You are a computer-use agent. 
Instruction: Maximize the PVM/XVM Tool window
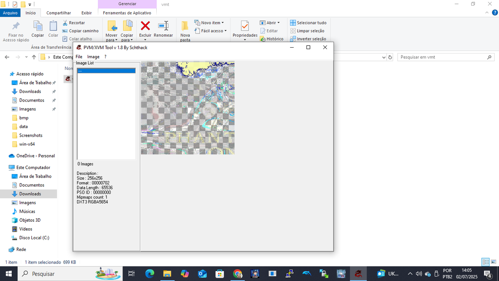pyautogui.click(x=308, y=47)
